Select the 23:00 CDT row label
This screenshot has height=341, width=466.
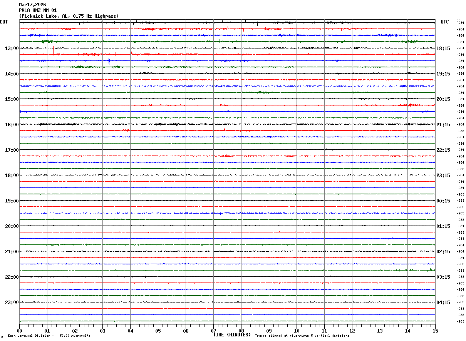[x=12, y=303]
